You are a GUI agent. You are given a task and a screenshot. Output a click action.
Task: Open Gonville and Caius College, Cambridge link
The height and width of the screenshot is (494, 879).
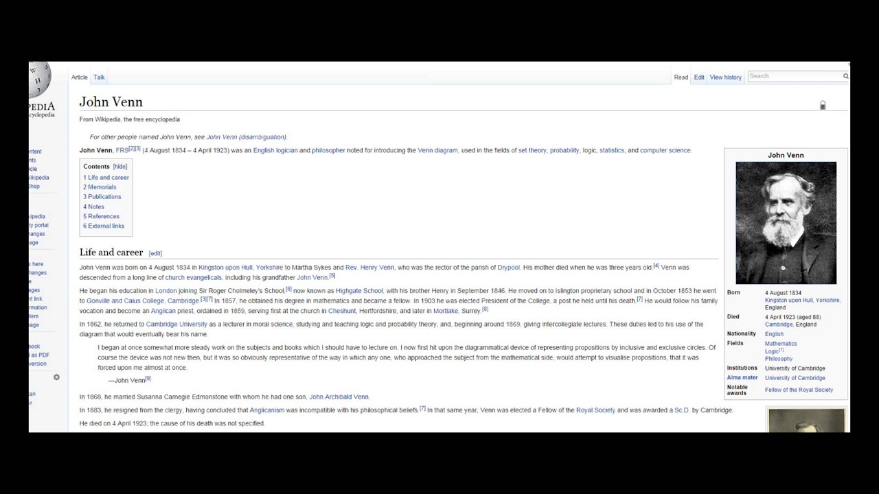(143, 301)
